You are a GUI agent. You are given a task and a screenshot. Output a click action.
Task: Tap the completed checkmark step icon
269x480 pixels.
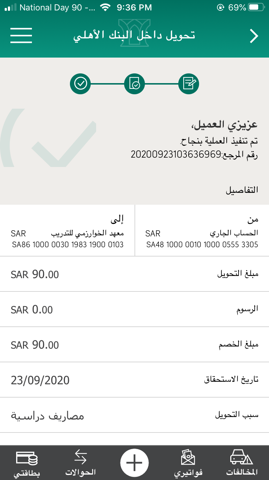tap(81, 84)
